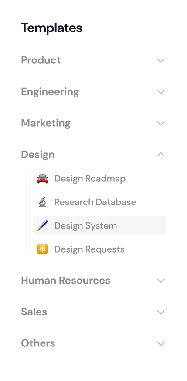The height and width of the screenshot is (381, 187).
Task: Click the Templates heading
Action: coord(52,28)
